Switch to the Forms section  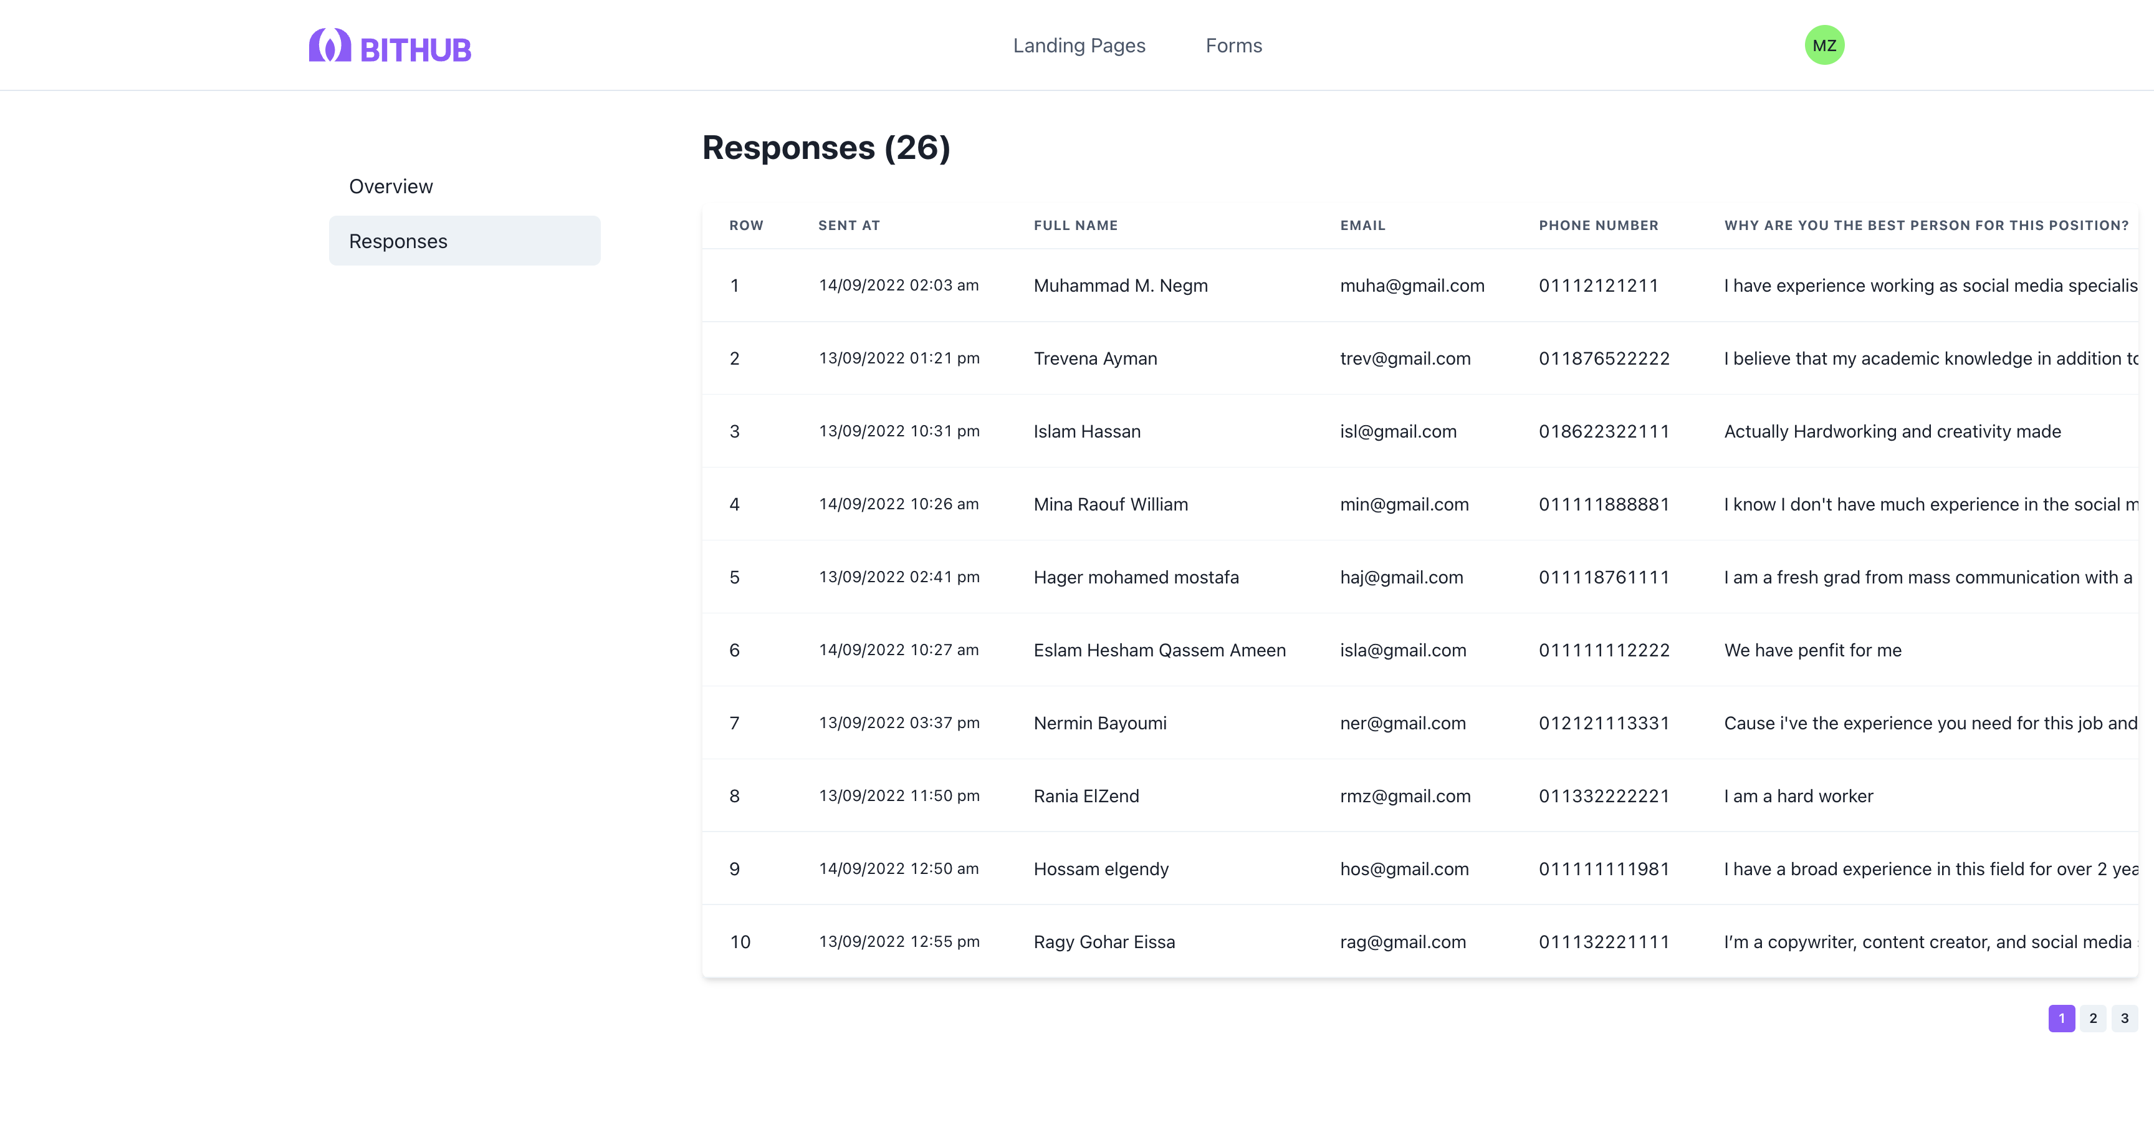point(1233,45)
